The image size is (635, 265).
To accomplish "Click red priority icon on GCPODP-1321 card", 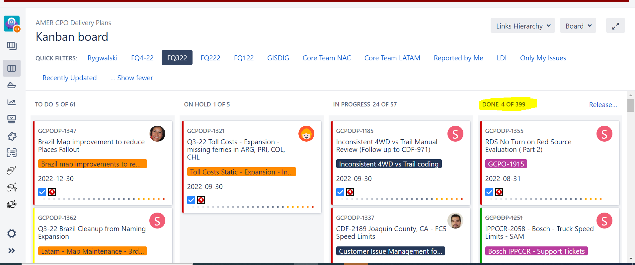I will click(201, 200).
